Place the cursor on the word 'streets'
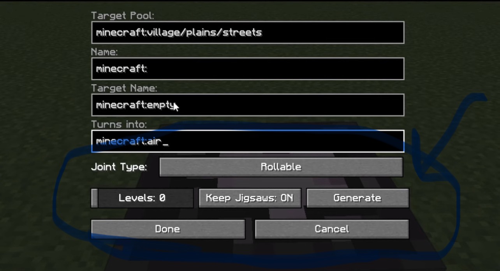Image resolution: width=500 pixels, height=271 pixels. point(242,32)
